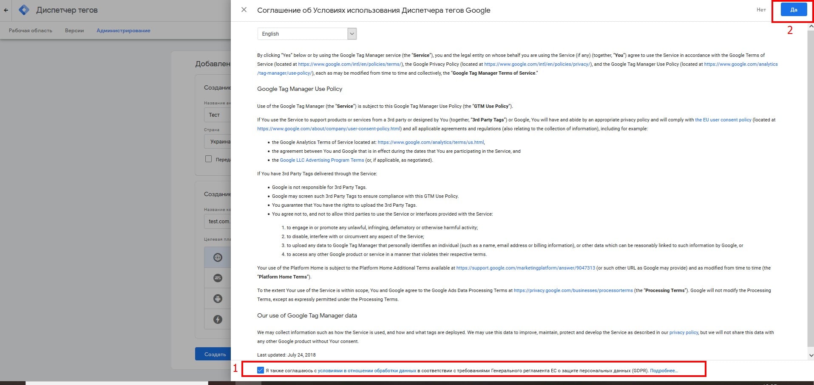Image resolution: width=814 pixels, height=385 pixels.
Task: Click the Google Tag Manager logo
Action: coord(24,10)
